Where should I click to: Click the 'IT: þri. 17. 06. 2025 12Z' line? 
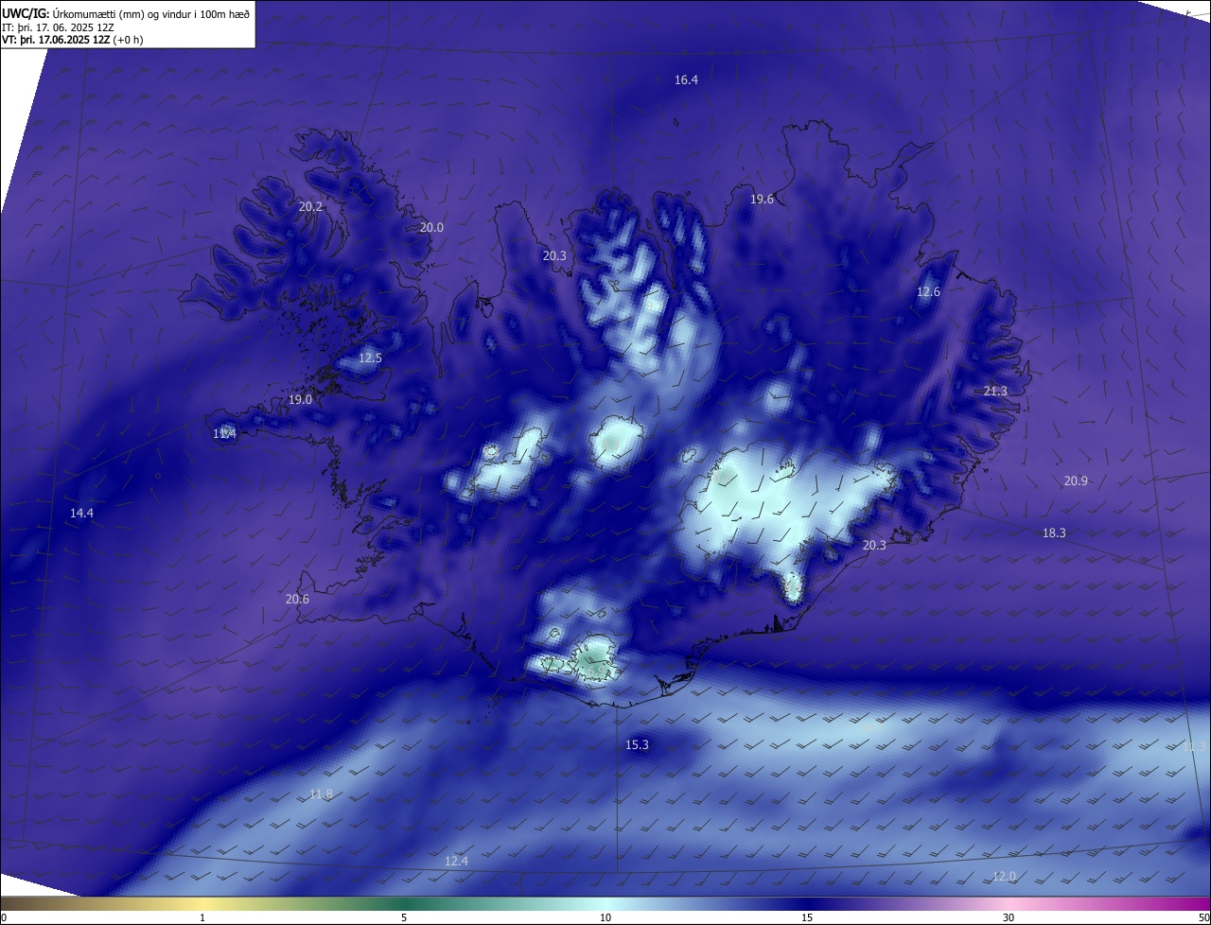click(58, 27)
